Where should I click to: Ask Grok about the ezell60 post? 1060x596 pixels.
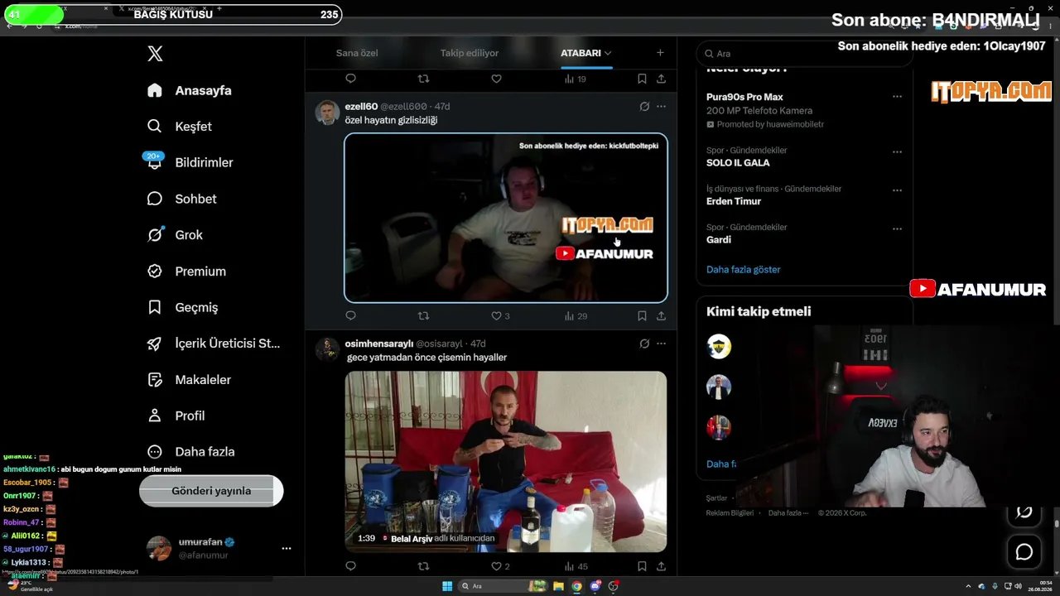[644, 107]
